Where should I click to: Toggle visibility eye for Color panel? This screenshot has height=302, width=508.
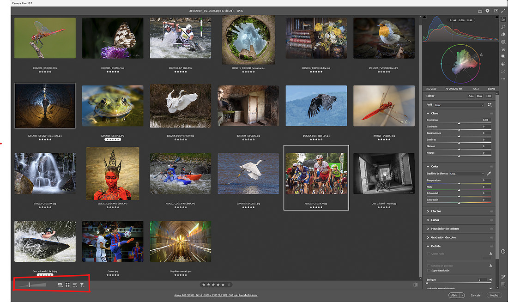pyautogui.click(x=491, y=167)
